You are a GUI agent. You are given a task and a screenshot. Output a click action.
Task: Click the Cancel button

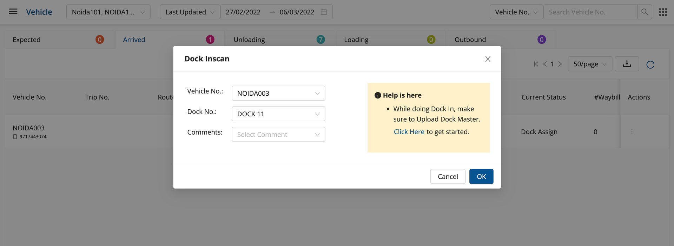[448, 177]
